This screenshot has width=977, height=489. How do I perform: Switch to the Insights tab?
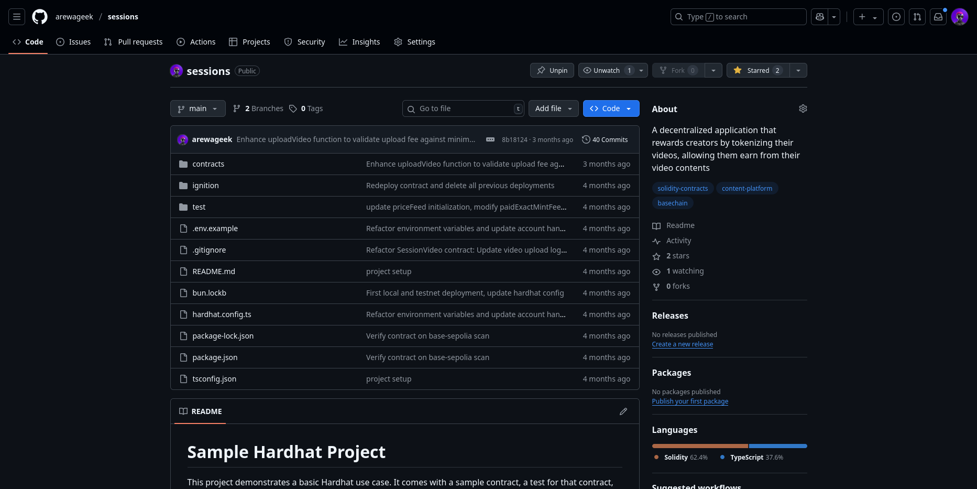[x=359, y=41]
